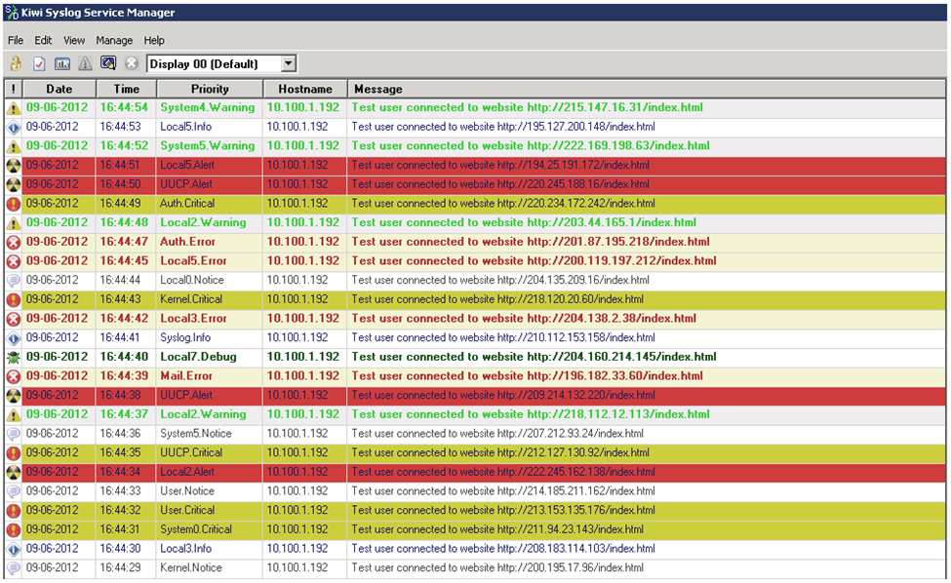951x583 pixels.
Task: Click the red X icon on the Auth.Error row
Action: click(x=11, y=242)
